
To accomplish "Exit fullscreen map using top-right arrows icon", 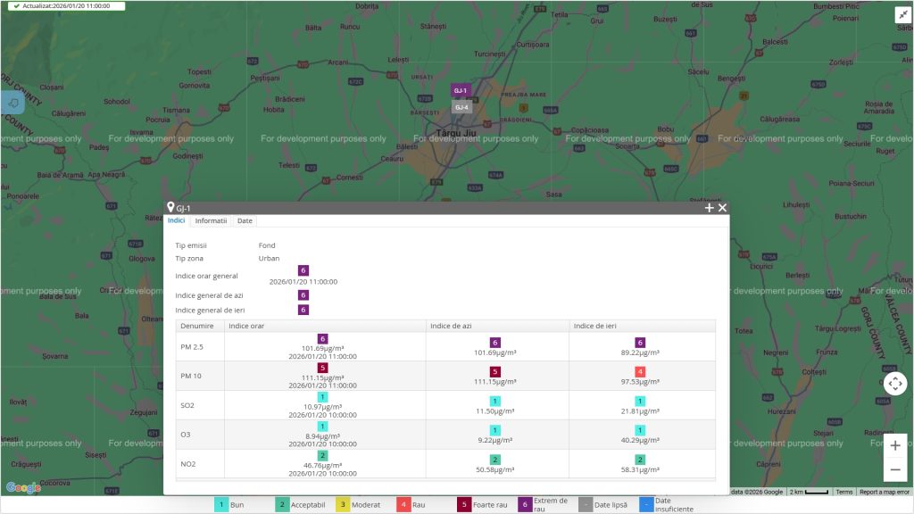I will (902, 14).
